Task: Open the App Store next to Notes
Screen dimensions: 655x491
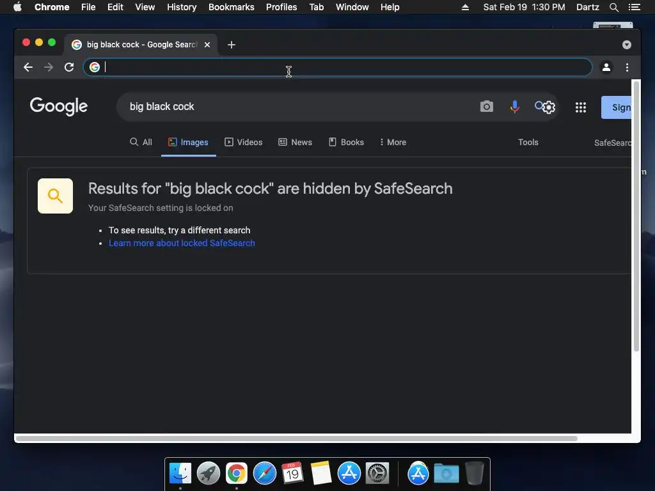Action: (x=349, y=474)
